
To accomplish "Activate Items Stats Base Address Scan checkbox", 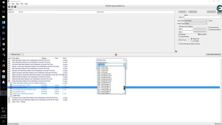I will (x=9, y=62).
